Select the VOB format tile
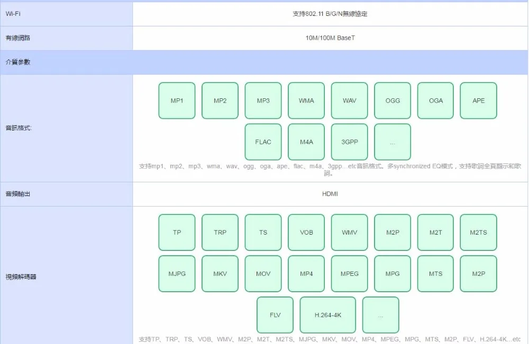 point(306,233)
